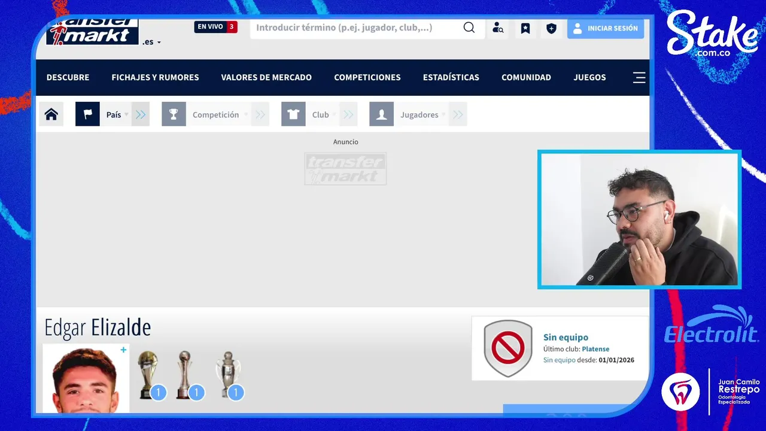Click the silver two-handled trophy icon
766x431 pixels.
point(228,375)
